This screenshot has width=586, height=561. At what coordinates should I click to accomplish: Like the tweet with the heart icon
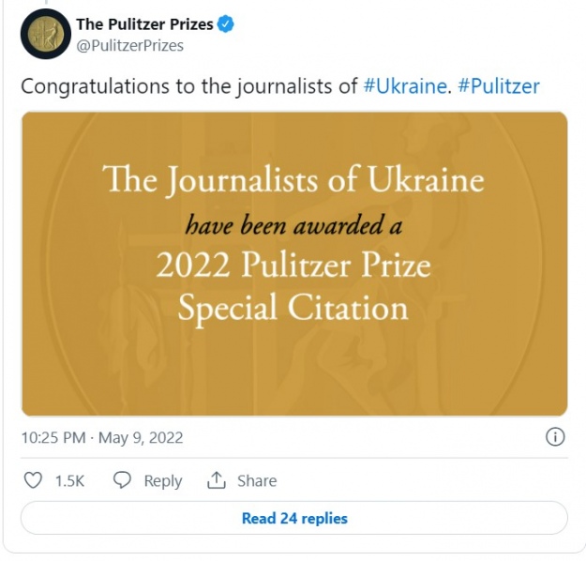point(33,480)
